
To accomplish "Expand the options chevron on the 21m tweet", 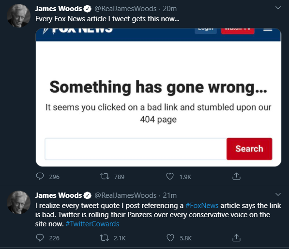I will click(278, 194).
